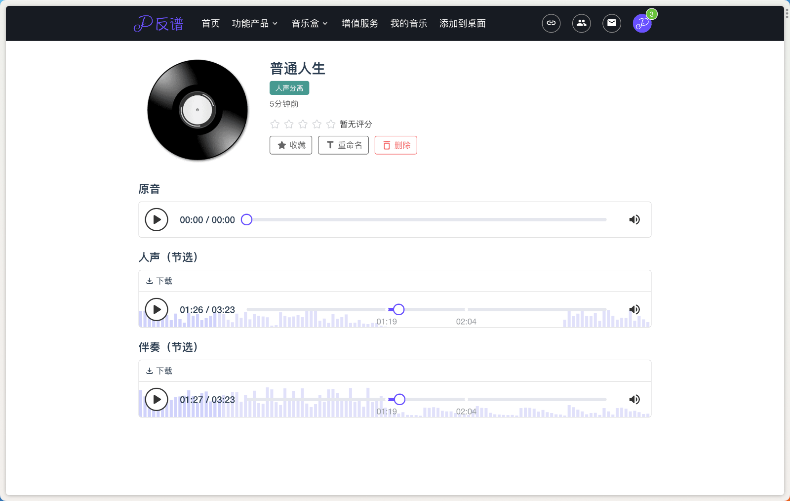790x501 pixels.
Task: Click the 人声 track progress slider handle
Action: [x=399, y=310]
